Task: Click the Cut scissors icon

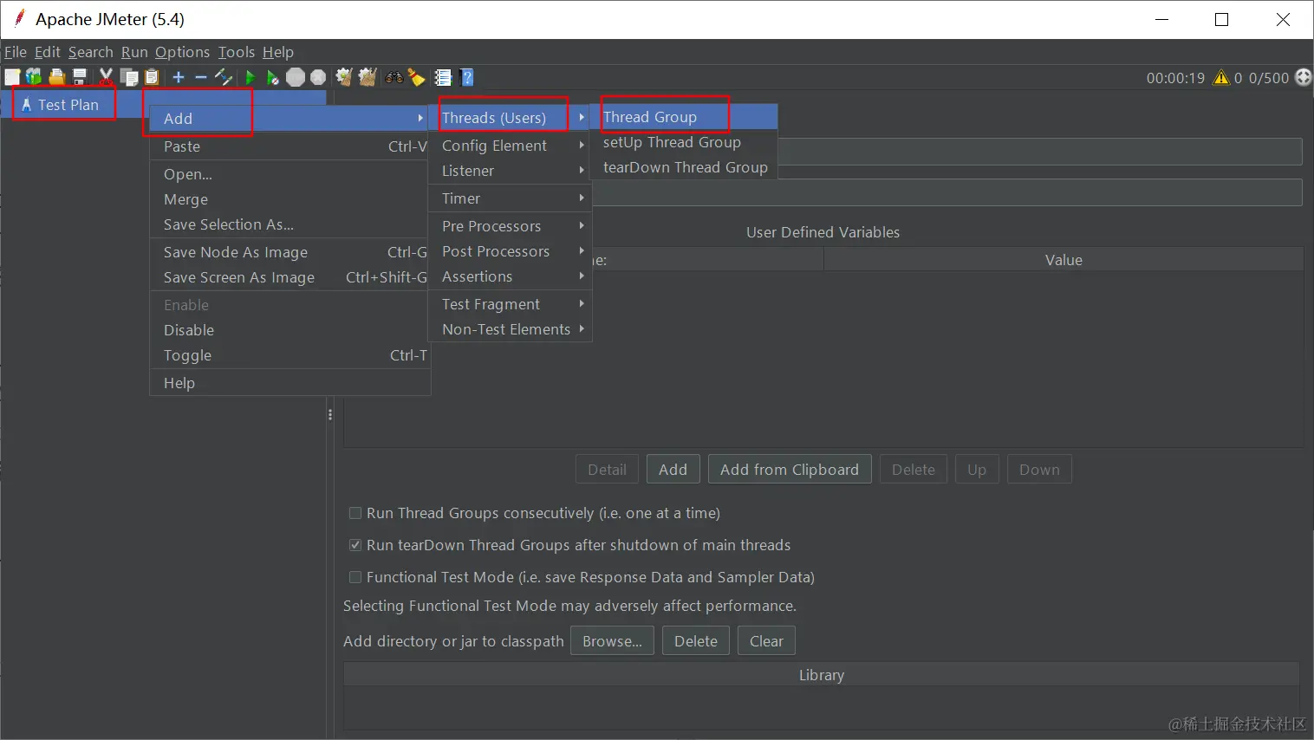Action: (106, 78)
